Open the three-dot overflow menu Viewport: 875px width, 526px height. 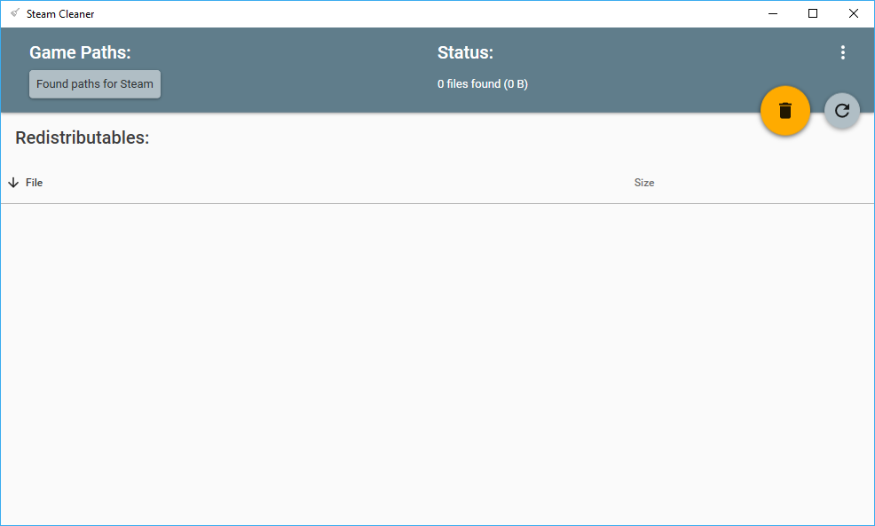tap(843, 52)
